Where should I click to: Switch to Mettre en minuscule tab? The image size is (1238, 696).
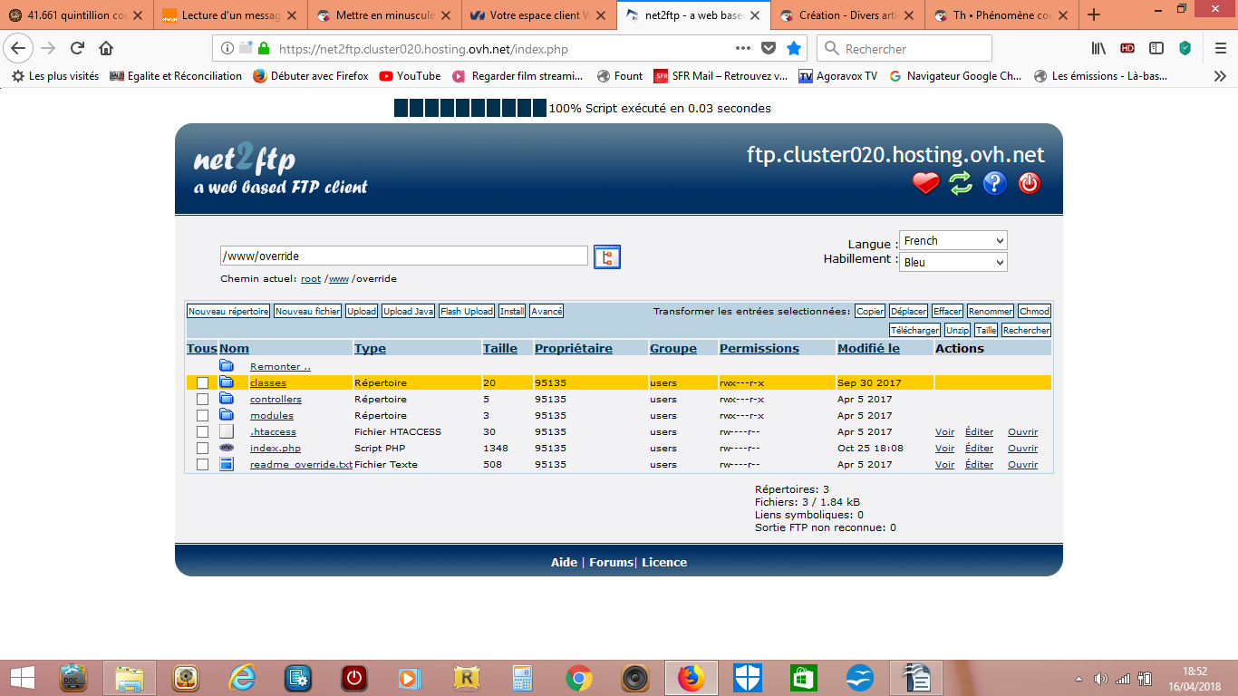point(385,14)
